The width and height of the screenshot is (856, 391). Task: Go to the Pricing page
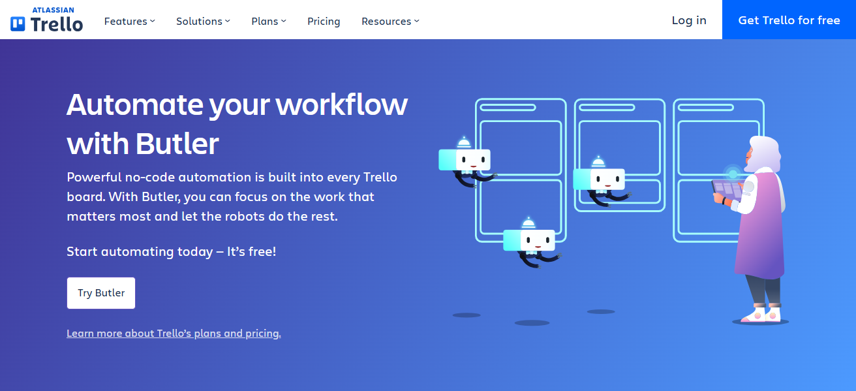[324, 21]
